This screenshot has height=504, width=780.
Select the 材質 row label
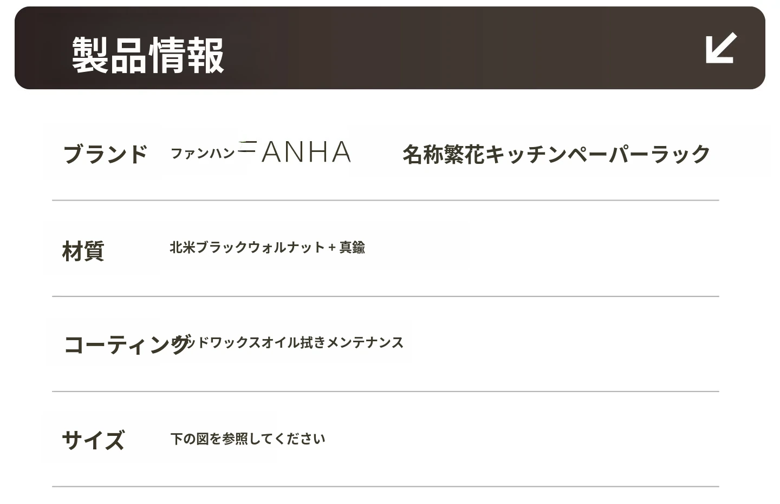[x=83, y=251]
